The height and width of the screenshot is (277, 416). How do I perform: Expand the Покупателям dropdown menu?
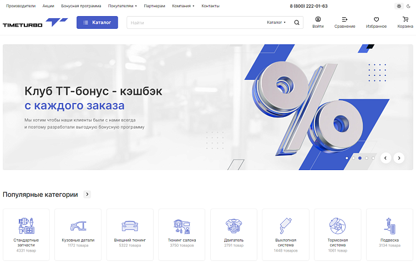click(x=122, y=6)
